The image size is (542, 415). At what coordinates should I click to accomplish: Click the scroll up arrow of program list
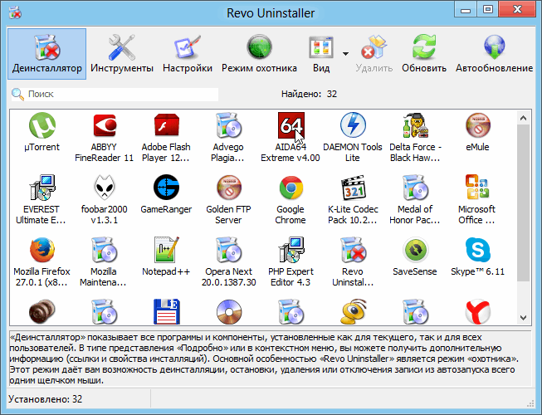[x=524, y=118]
